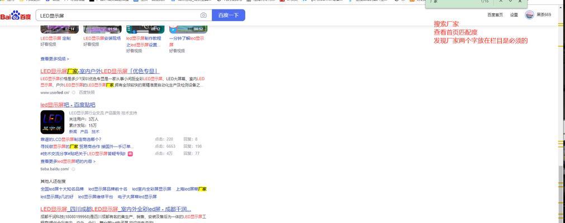565x223 pixels.
Task: Open post 靠谱的LCD显示屏制造商选哪个?
Action: click(70, 139)
